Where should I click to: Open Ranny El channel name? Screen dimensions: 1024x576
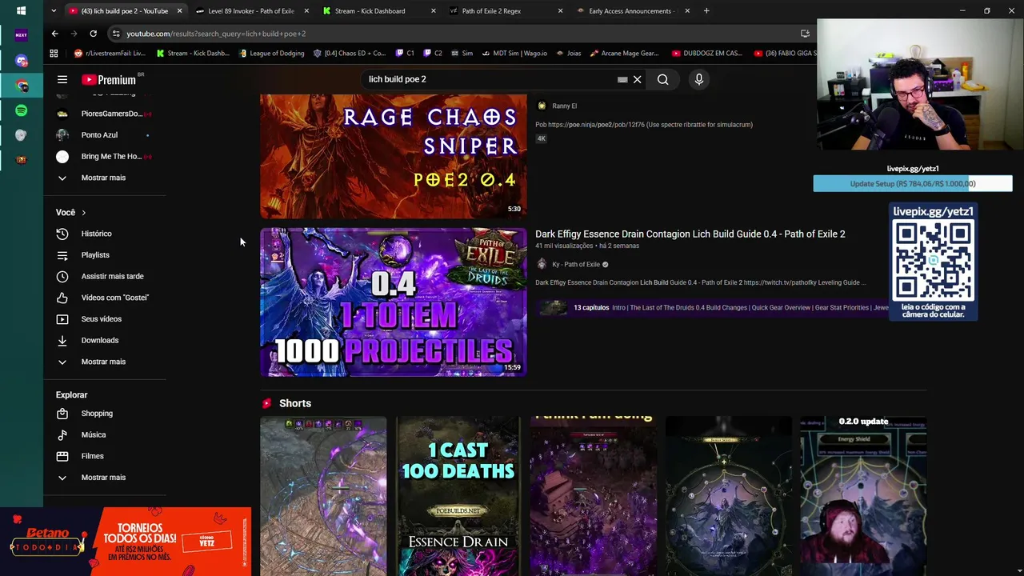(x=564, y=106)
